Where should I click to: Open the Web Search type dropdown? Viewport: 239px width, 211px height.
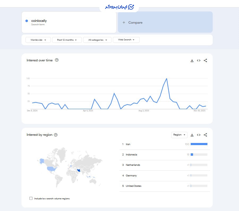click(126, 40)
